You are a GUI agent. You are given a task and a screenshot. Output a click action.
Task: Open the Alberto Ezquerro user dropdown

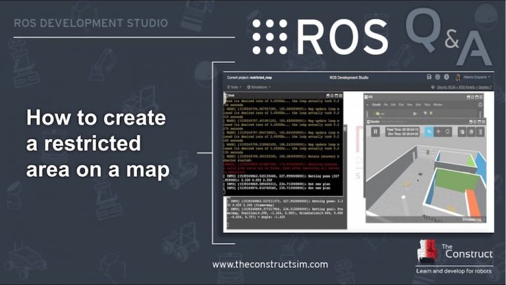[x=473, y=77]
